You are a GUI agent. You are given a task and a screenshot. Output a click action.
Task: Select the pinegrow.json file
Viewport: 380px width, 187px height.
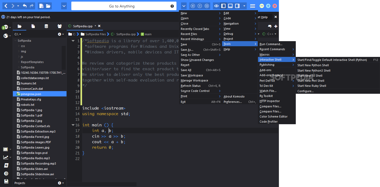(40, 94)
